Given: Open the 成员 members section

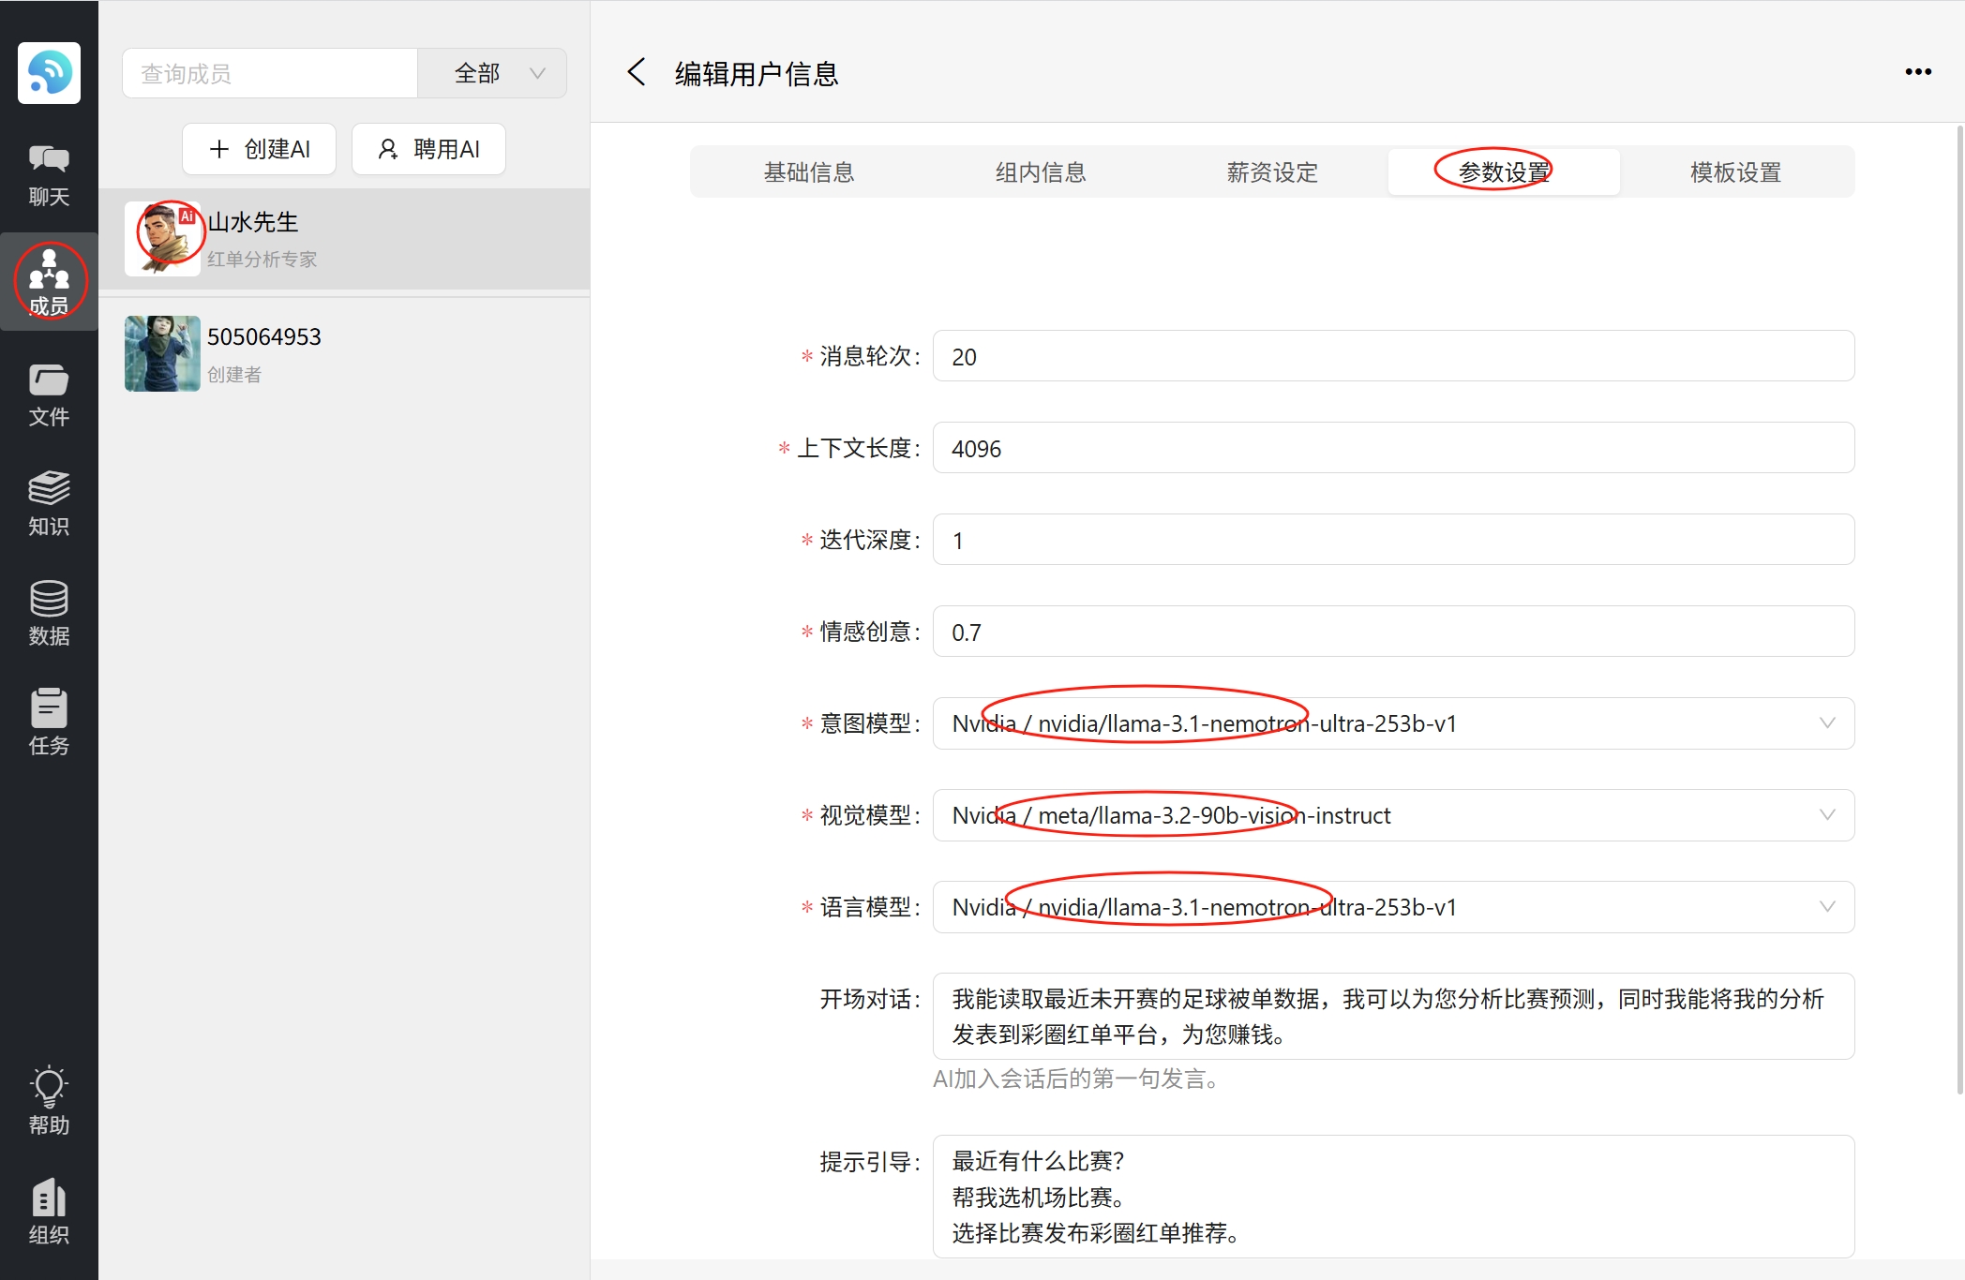Looking at the screenshot, I should click(x=49, y=282).
